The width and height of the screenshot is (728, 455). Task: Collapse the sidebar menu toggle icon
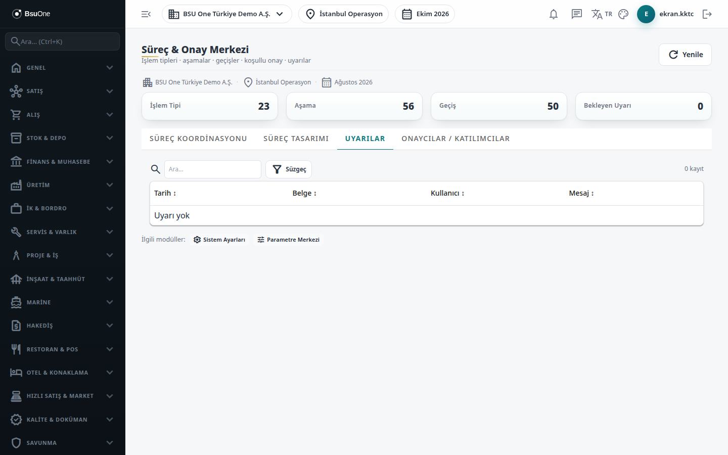point(146,14)
